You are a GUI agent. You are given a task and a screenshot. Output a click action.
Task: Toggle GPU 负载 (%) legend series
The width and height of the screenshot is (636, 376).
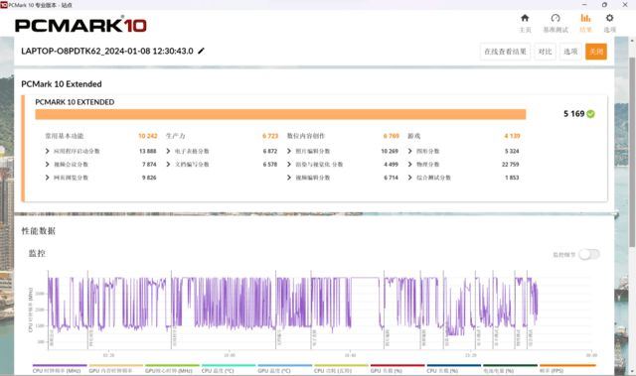click(397, 369)
